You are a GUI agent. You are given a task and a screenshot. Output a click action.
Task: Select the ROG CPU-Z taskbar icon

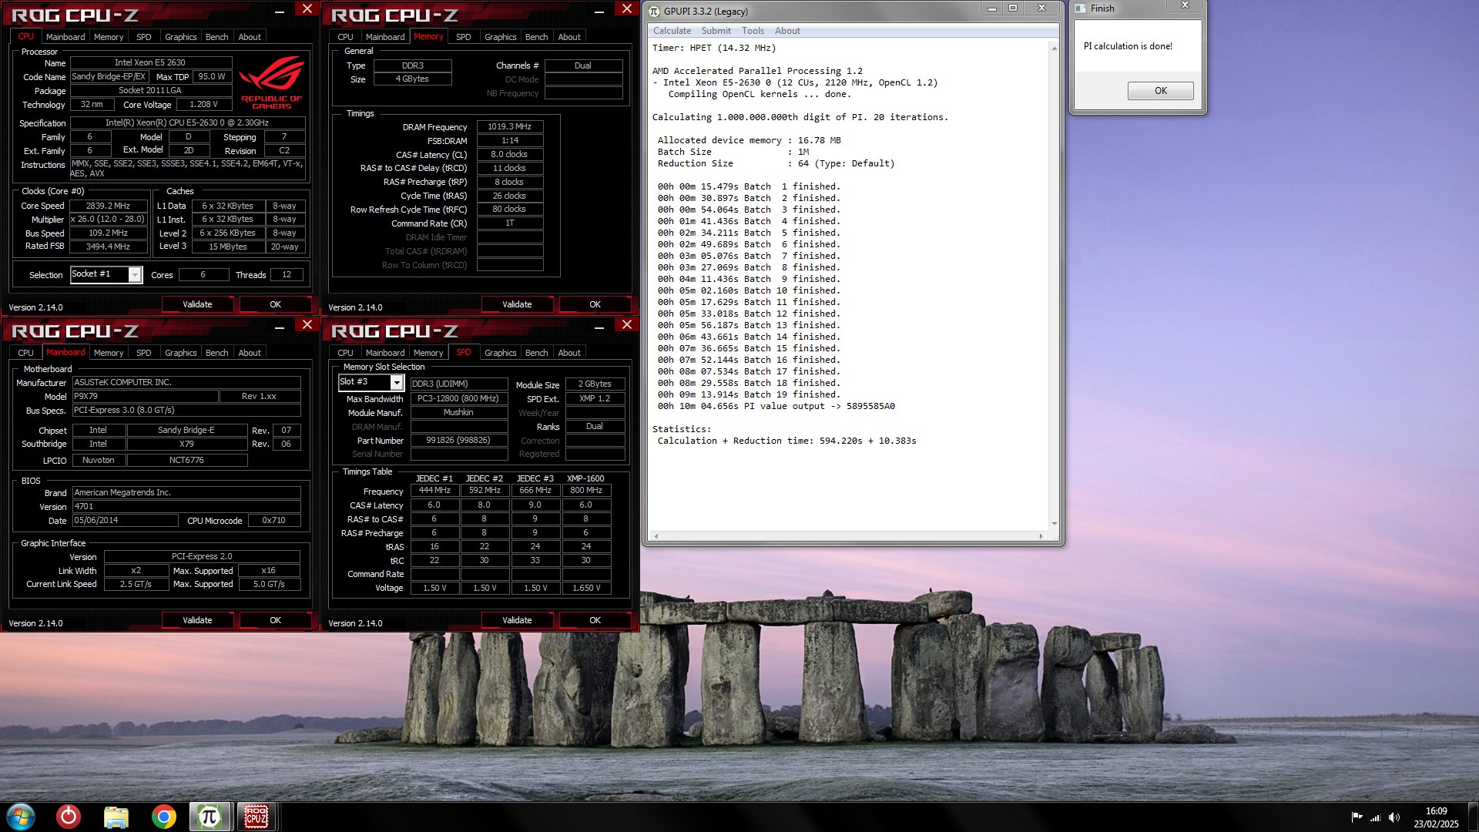[x=257, y=817]
